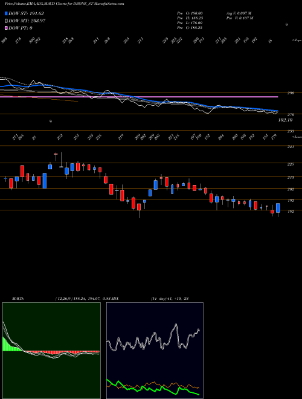Click the 102.10 value label
Image resolution: width=302 pixels, height=399 pixels.
pos(286,120)
